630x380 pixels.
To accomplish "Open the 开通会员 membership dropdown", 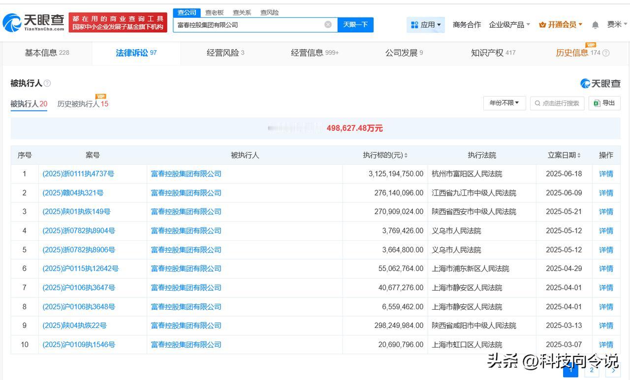I will coord(561,25).
